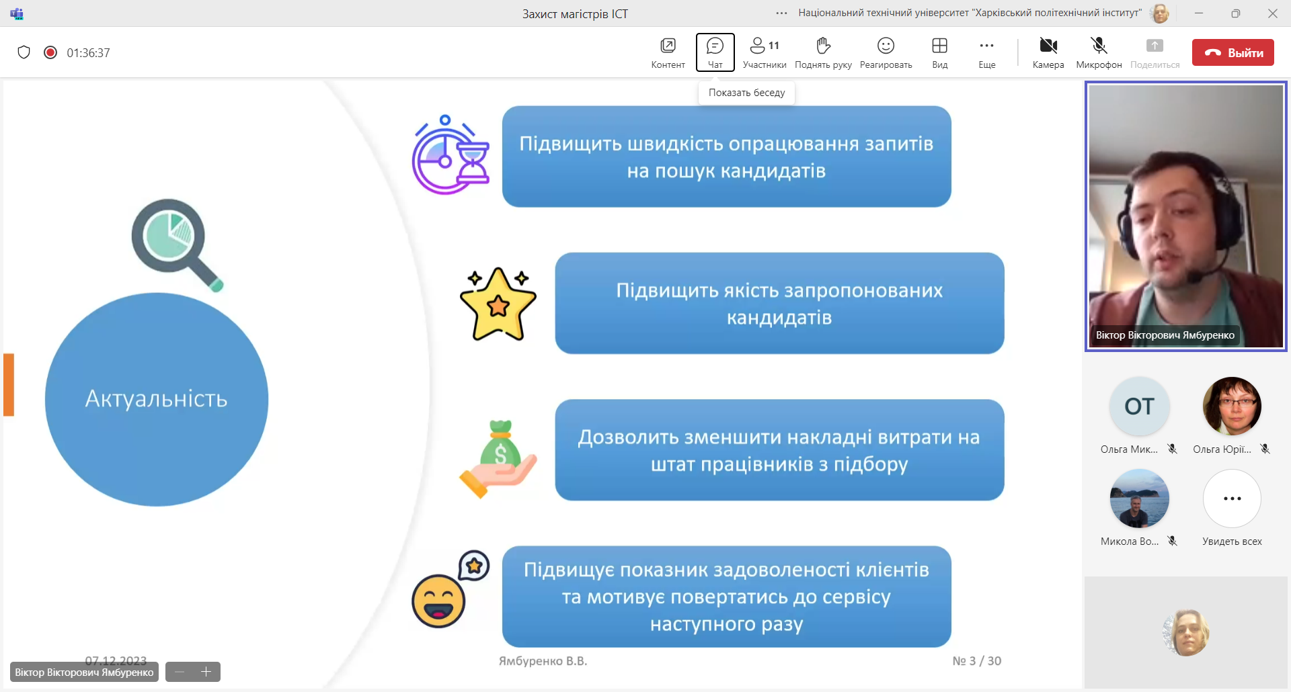The image size is (1291, 692).
Task: Click the red recording indicator
Action: point(50,52)
